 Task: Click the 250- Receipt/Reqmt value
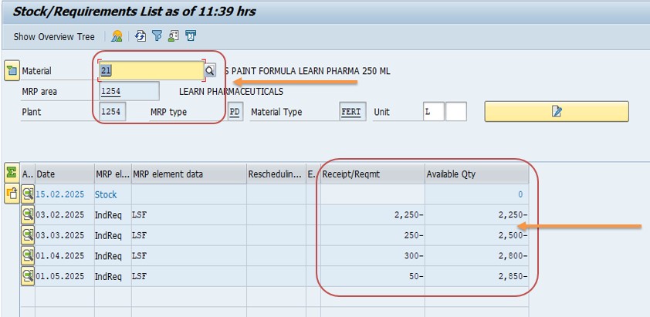(x=413, y=235)
